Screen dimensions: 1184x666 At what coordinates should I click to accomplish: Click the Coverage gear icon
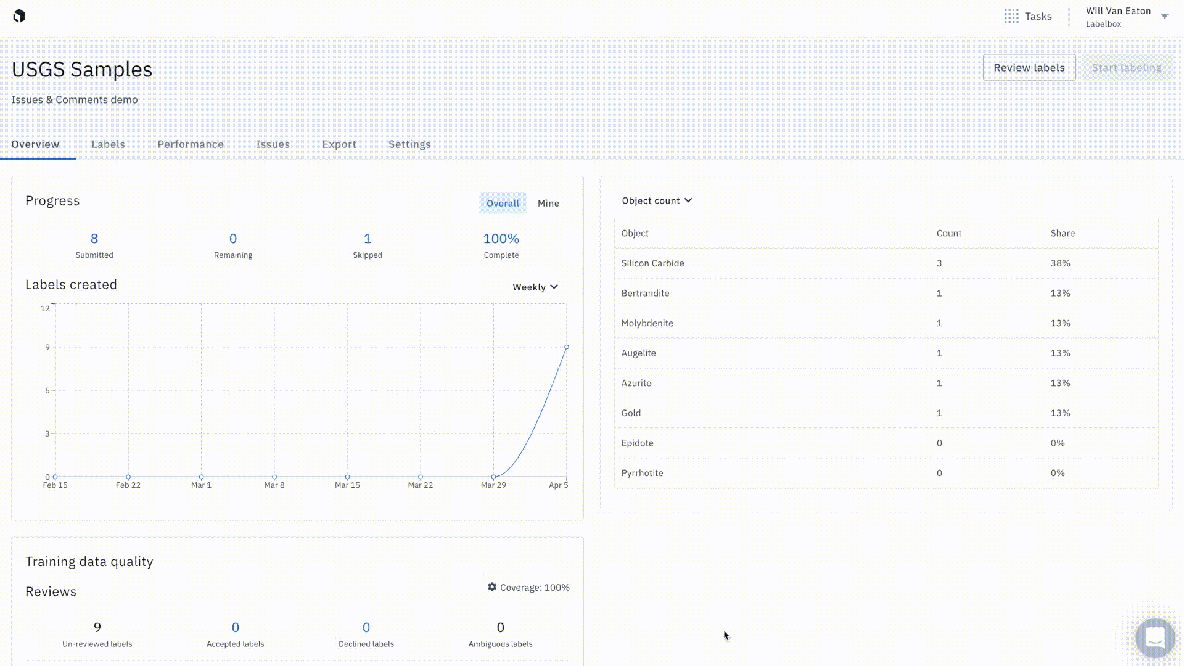tap(492, 587)
